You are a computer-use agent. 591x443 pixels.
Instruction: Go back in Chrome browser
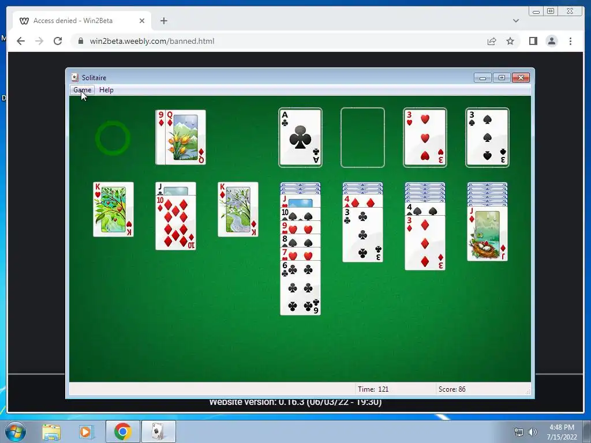point(21,41)
